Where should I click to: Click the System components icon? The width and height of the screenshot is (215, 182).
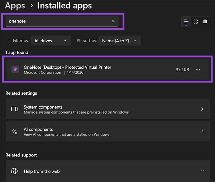[x=14, y=109]
